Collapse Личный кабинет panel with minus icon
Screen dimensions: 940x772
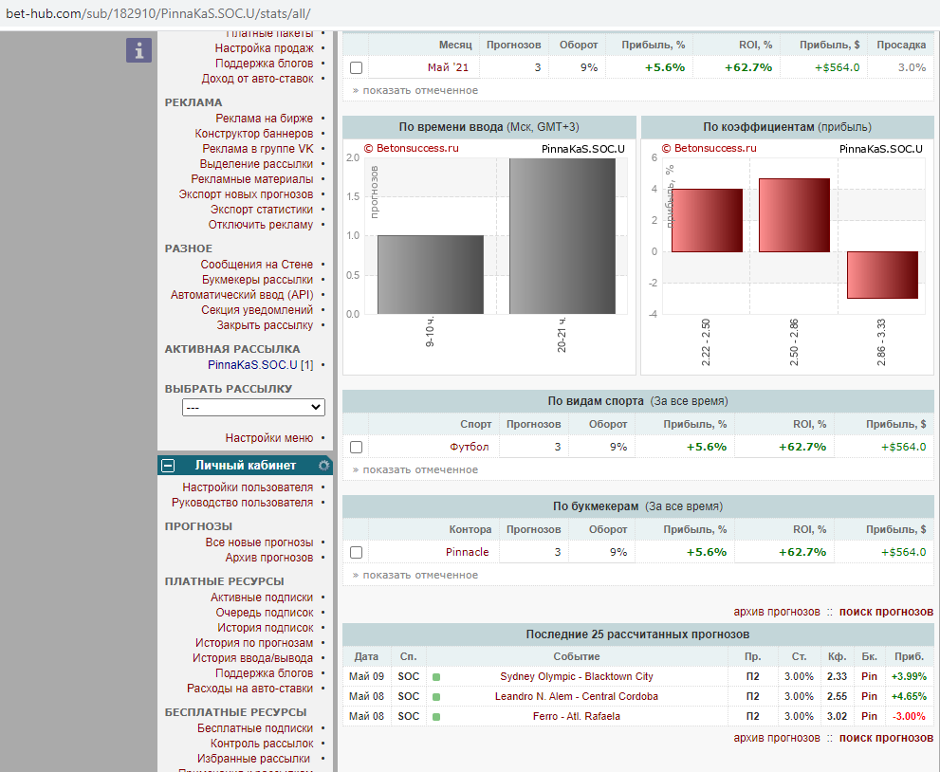[169, 466]
